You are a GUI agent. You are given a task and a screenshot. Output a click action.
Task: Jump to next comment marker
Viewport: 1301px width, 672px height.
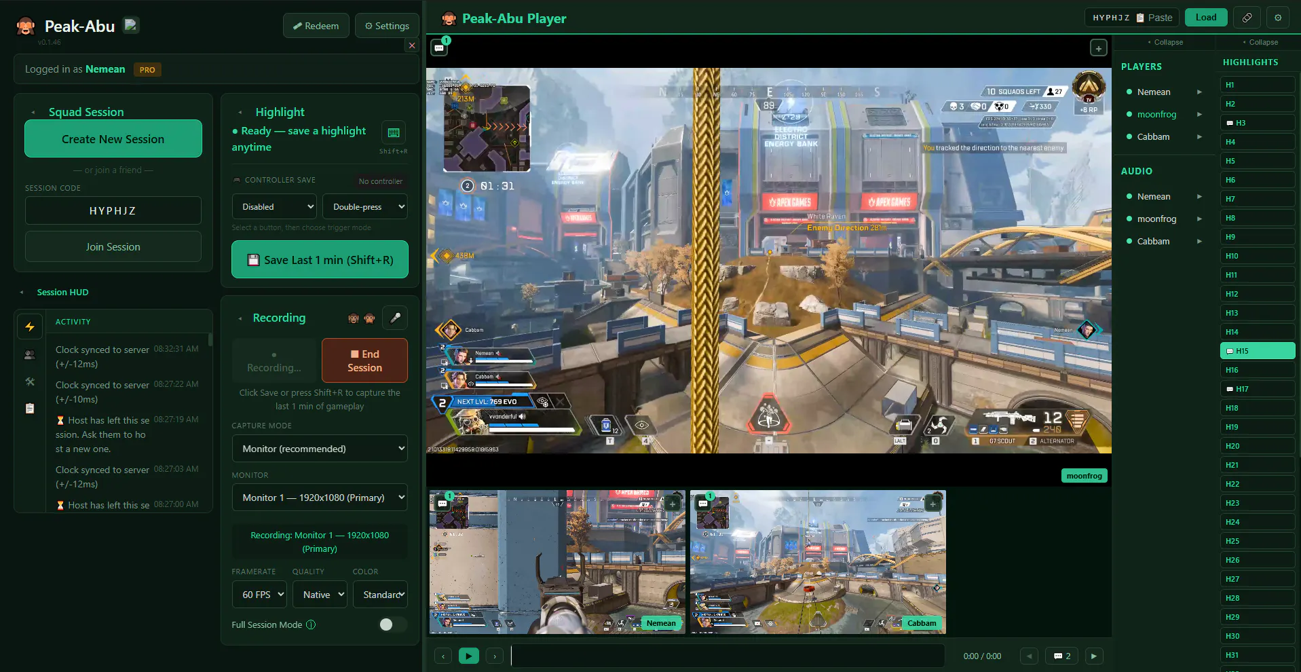(x=1093, y=656)
